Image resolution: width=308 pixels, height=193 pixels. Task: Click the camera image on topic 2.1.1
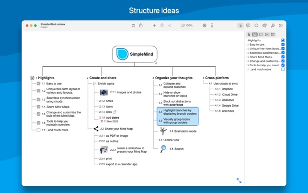coord(103,92)
